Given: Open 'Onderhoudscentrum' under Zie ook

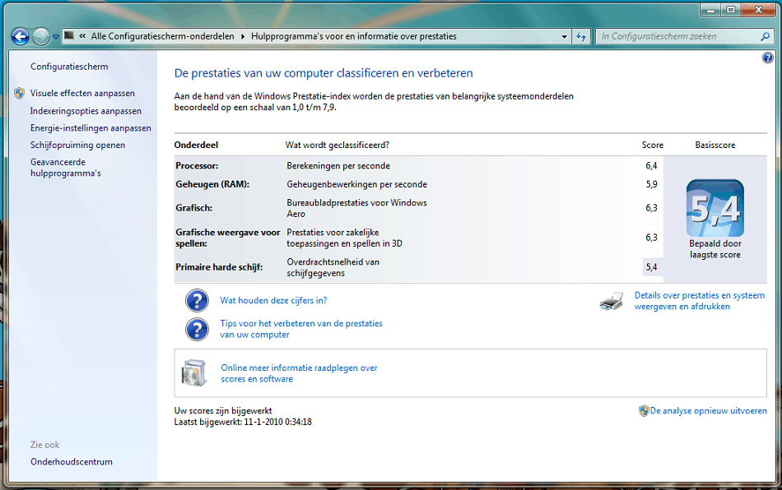Looking at the screenshot, I should point(72,461).
